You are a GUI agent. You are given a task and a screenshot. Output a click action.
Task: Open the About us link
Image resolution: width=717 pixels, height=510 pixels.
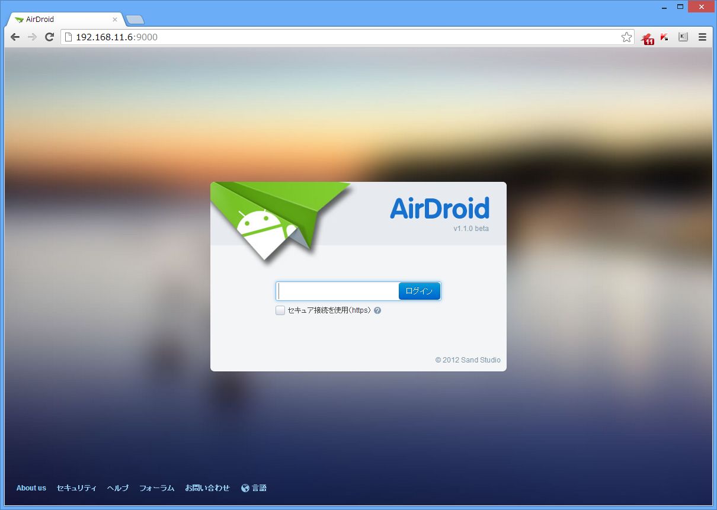[31, 488]
